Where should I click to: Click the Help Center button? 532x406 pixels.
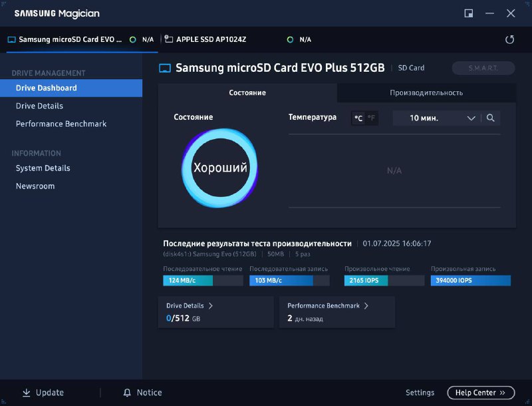481,393
